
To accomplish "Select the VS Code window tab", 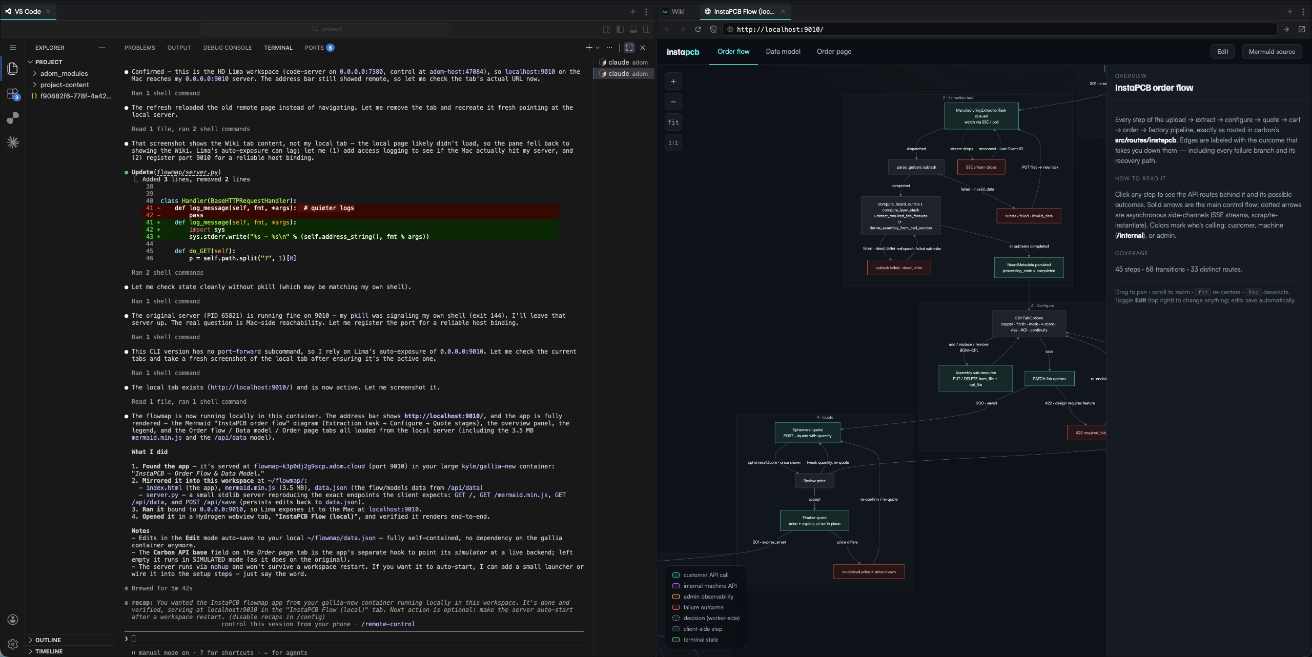I will coord(28,11).
